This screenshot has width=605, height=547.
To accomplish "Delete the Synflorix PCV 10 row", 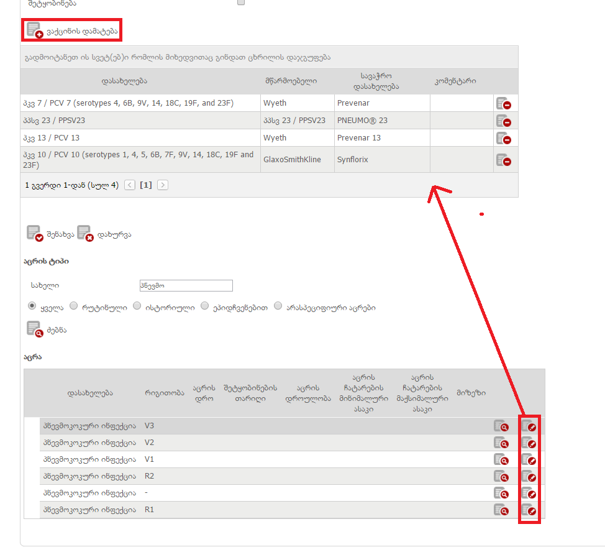I will click(503, 160).
